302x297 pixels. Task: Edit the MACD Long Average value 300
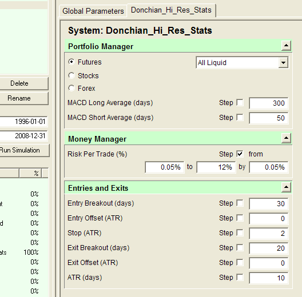click(x=269, y=103)
